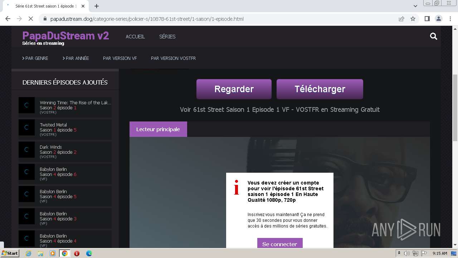Click the browser forward arrow

click(x=19, y=19)
